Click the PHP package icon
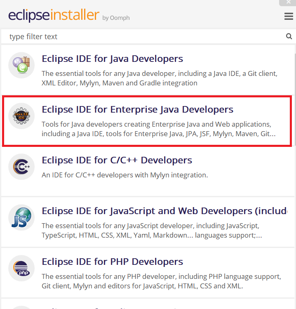This screenshot has height=309, width=296. pos(21,268)
